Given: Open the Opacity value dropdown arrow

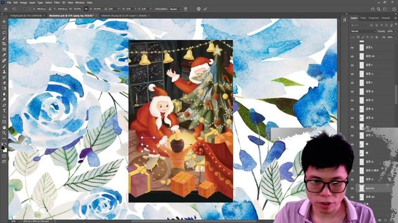Looking at the screenshot, I should coord(395,31).
